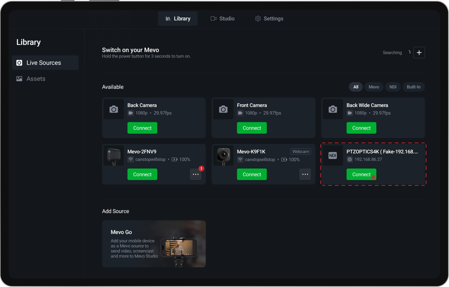The image size is (449, 287).
Task: Enable the Mevo source filter
Action: point(374,87)
